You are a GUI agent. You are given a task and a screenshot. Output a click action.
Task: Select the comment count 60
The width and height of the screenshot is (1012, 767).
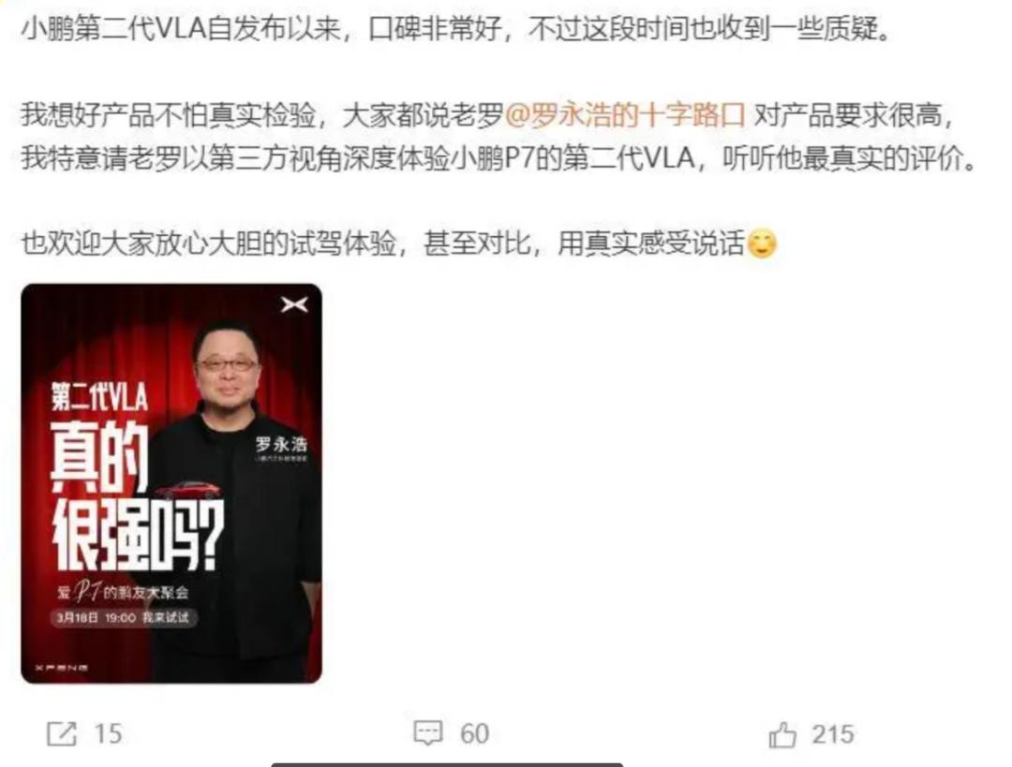click(474, 734)
